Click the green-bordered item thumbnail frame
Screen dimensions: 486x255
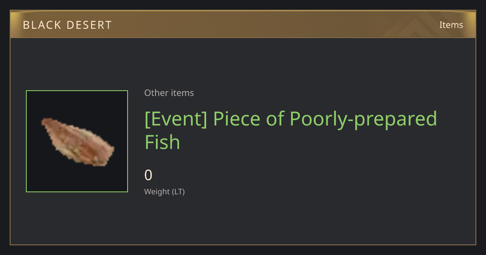(77, 141)
